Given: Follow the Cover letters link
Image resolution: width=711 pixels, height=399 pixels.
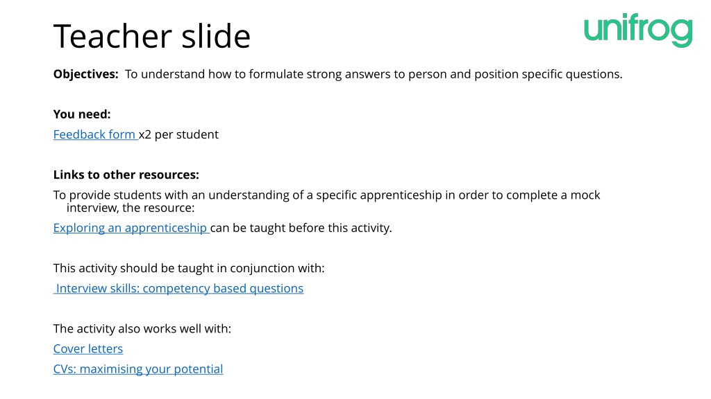Looking at the screenshot, I should (88, 349).
